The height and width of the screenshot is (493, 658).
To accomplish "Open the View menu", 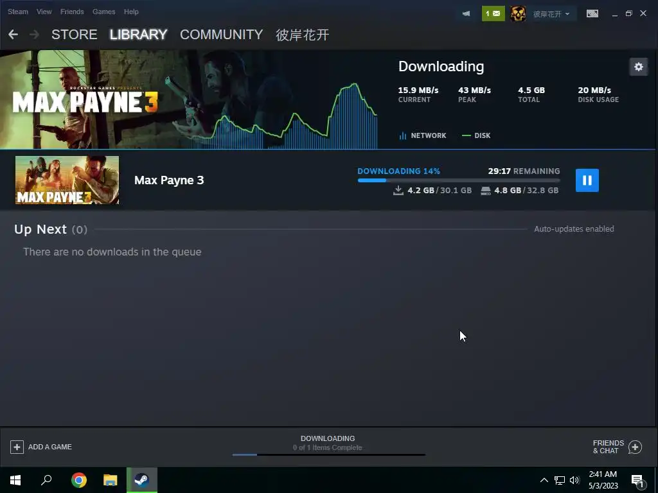I will click(44, 12).
